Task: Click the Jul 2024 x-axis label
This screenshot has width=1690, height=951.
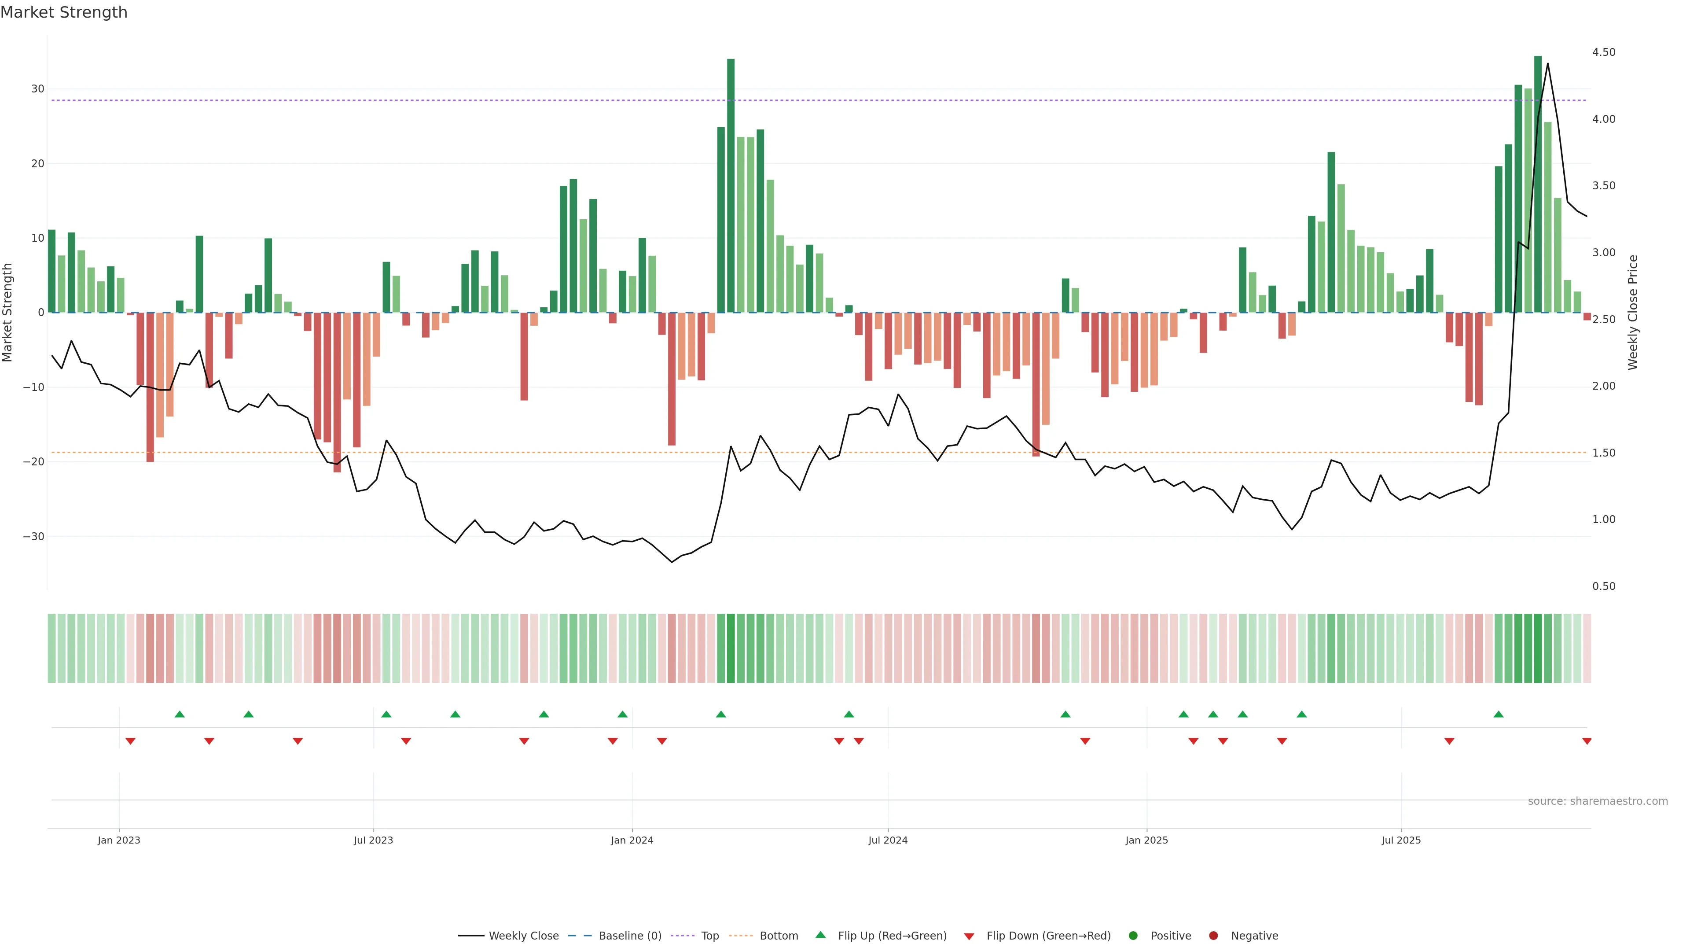Action: pos(888,840)
